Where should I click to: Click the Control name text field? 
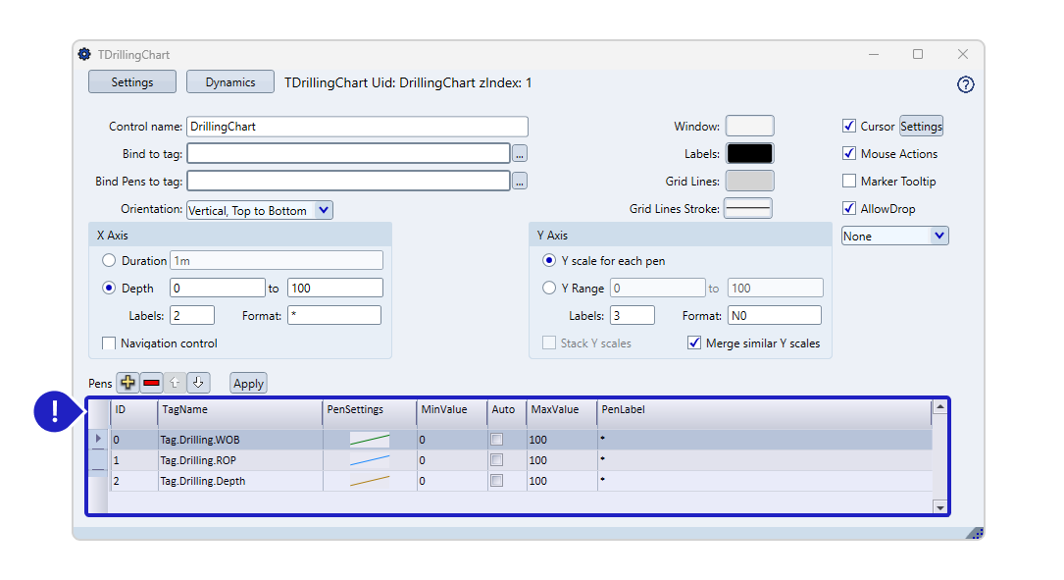pyautogui.click(x=357, y=127)
